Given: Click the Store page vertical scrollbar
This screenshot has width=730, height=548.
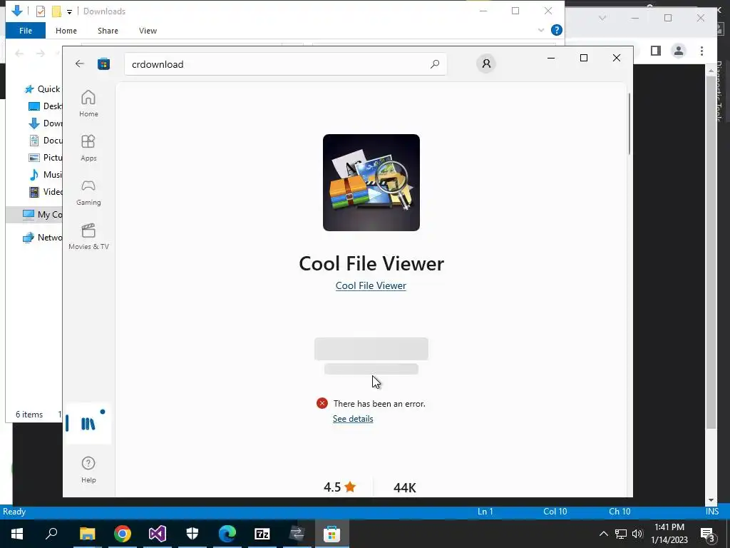Looking at the screenshot, I should [x=629, y=124].
